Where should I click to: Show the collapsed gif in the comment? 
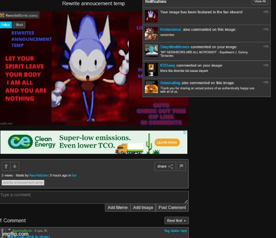coord(29,237)
